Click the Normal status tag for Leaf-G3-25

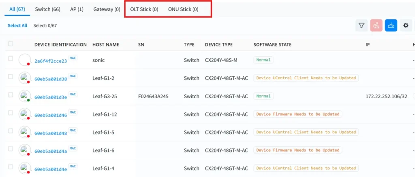click(263, 96)
